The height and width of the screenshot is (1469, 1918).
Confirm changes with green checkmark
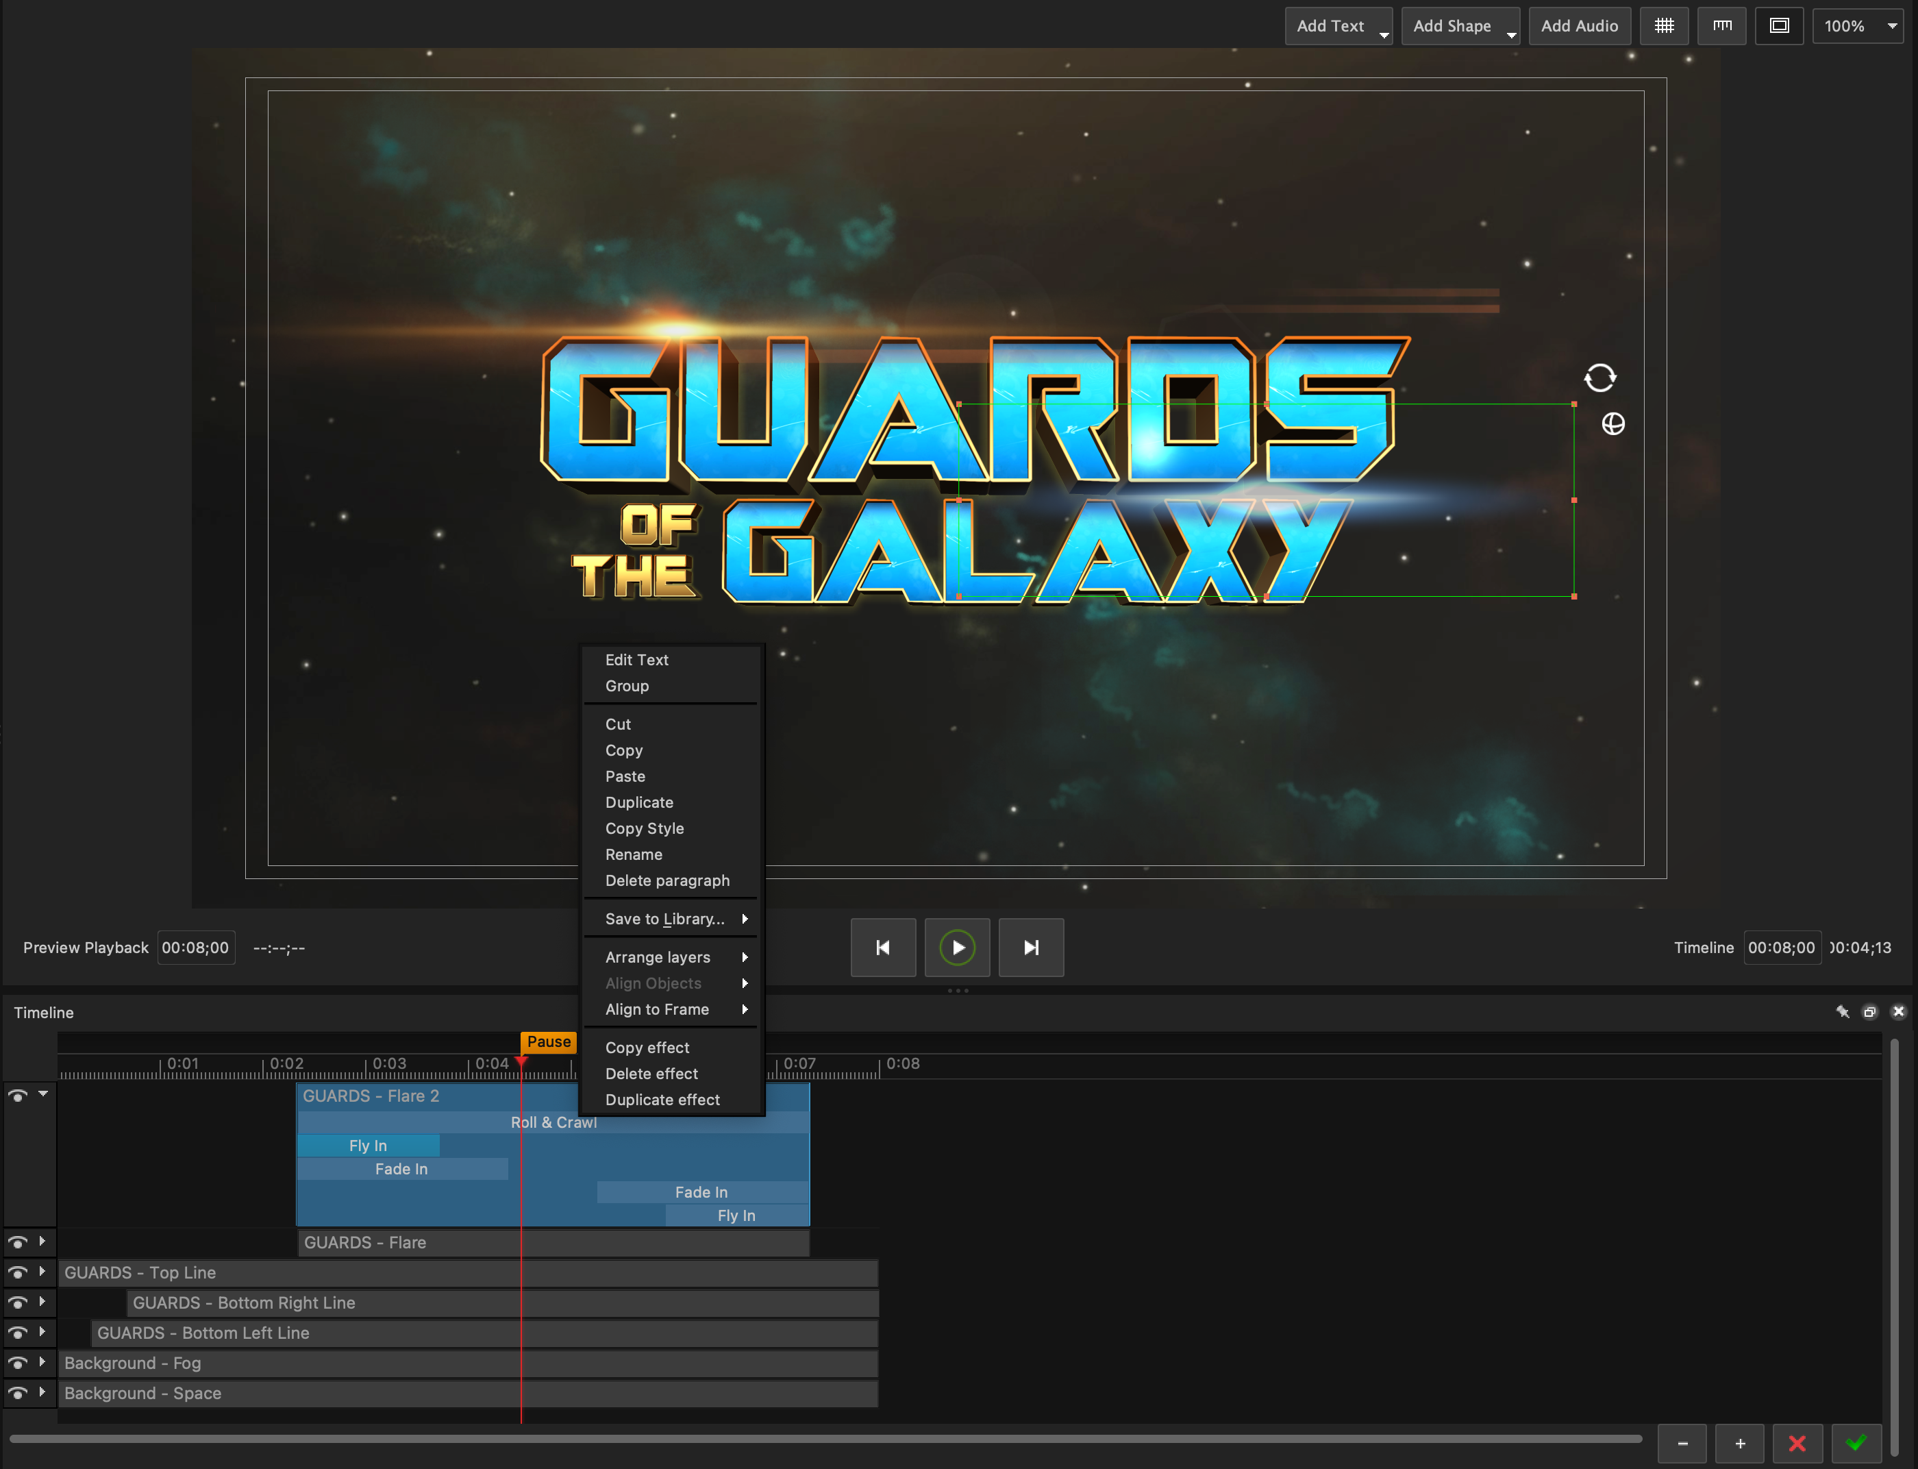[1856, 1443]
